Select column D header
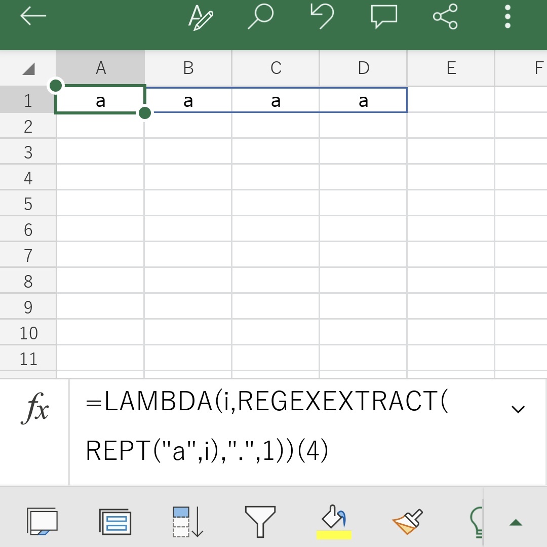This screenshot has height=547, width=547. pyautogui.click(x=364, y=68)
